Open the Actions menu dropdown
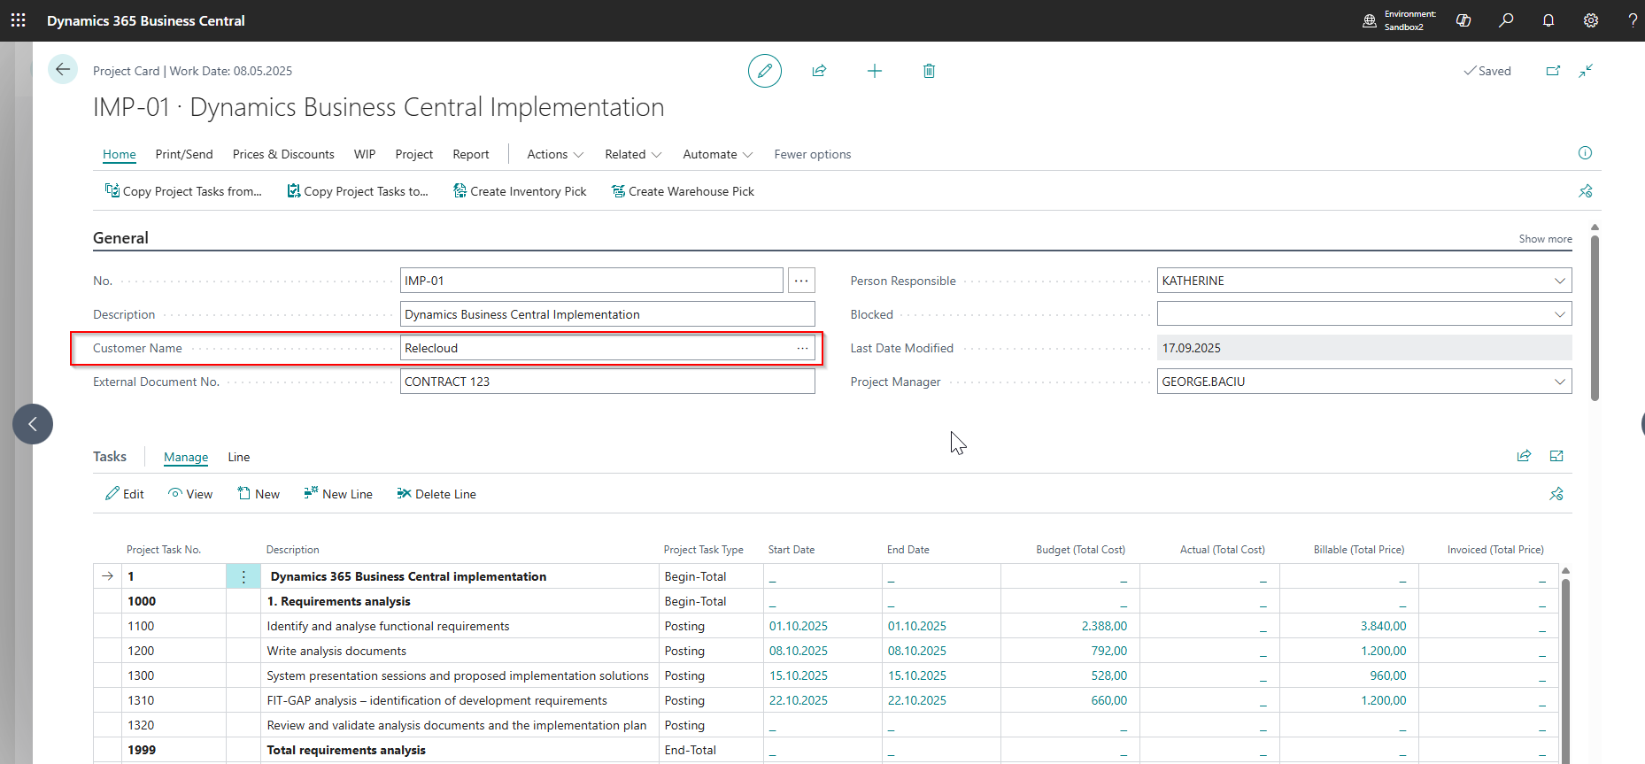Screen dimensions: 1645x764 click(x=555, y=154)
